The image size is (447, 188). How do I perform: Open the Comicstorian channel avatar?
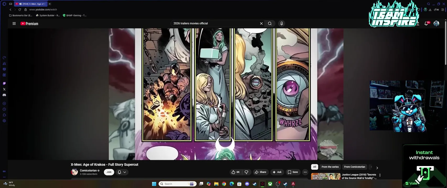click(x=74, y=172)
